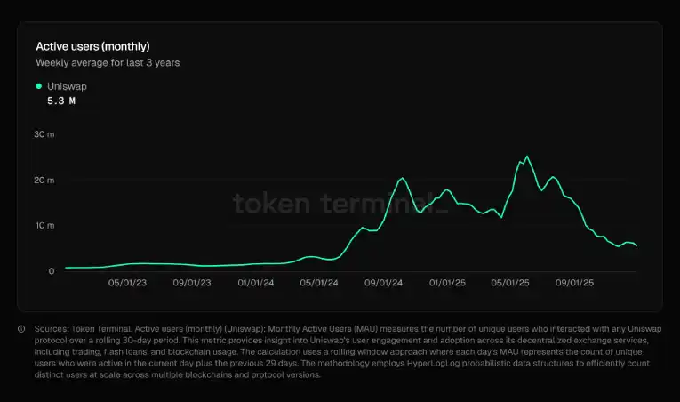Click the highest peak of the chart line
This screenshot has height=402, width=680.
click(527, 157)
